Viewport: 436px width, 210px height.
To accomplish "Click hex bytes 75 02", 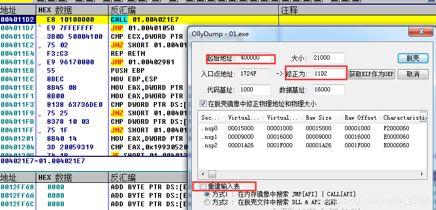I will point(57,45).
